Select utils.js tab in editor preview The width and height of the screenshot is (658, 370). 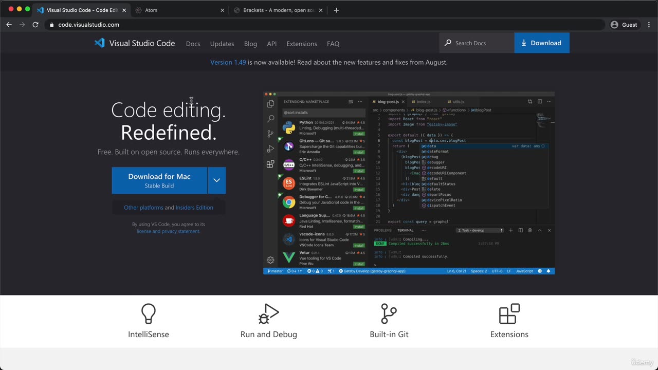458,102
